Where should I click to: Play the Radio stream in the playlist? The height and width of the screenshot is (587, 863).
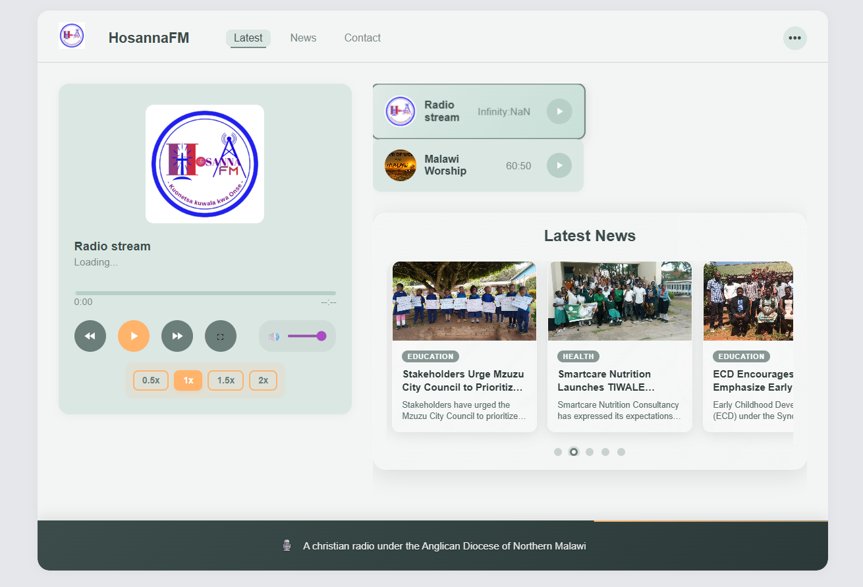click(559, 111)
